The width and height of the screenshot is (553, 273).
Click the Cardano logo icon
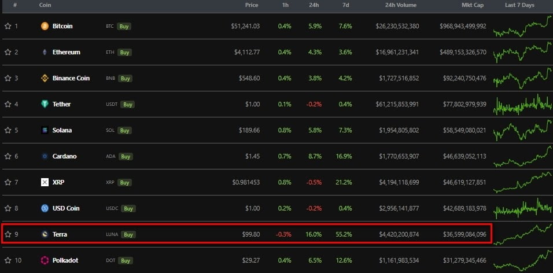click(45, 156)
